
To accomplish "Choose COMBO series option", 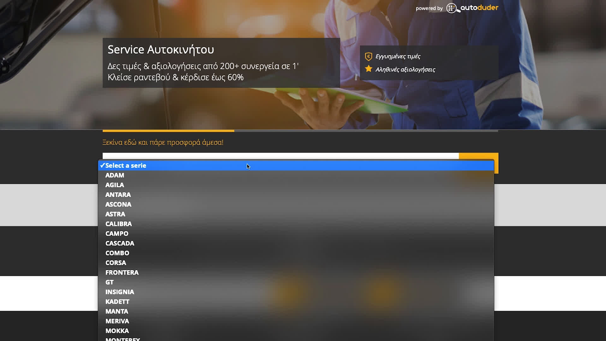I will click(117, 253).
